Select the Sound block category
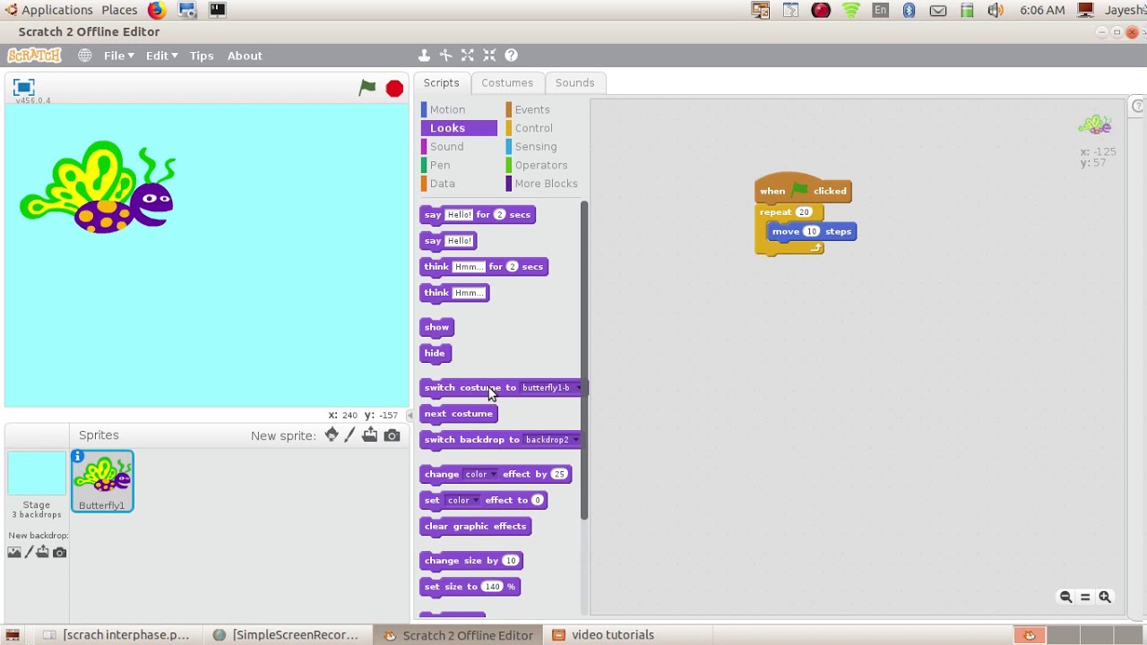The image size is (1147, 645). coord(446,147)
